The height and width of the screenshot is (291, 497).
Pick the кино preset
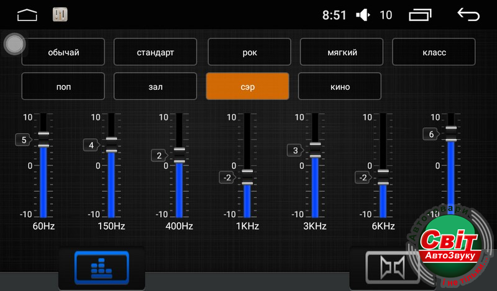tap(340, 86)
